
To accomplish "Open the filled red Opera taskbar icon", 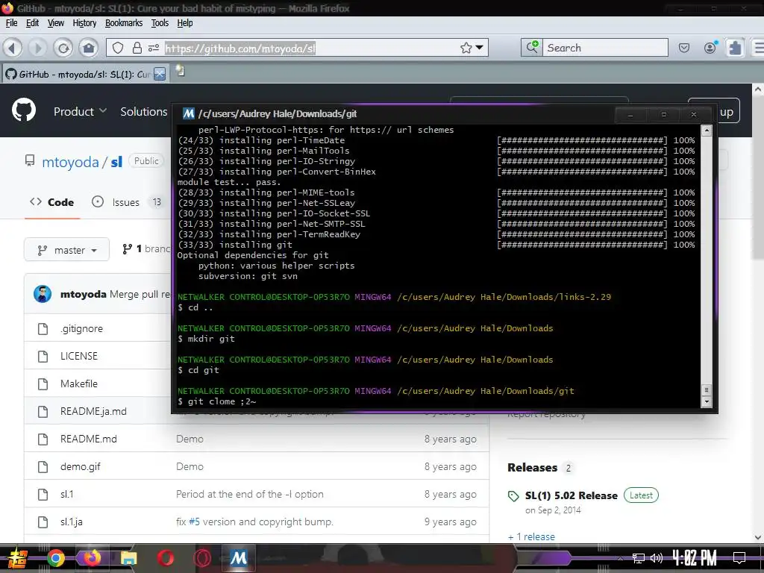I will pyautogui.click(x=165, y=558).
